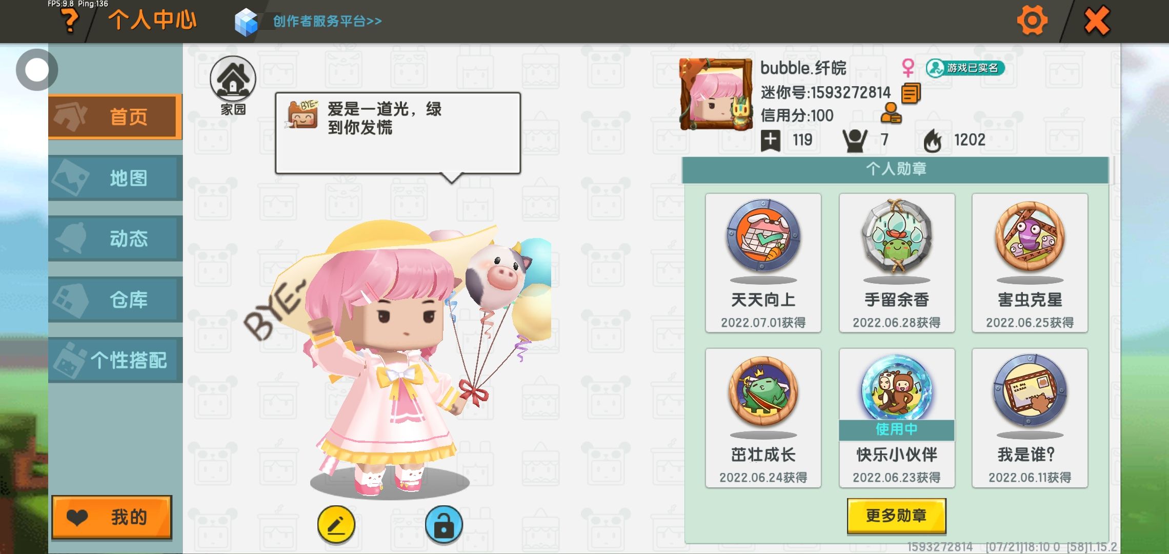Click the follow bookmark plus icon
This screenshot has height=554, width=1169.
coord(770,140)
